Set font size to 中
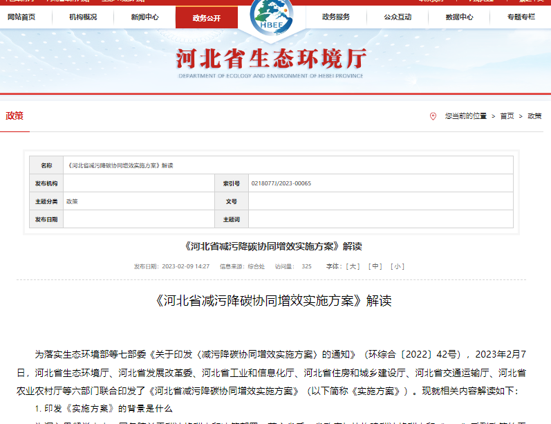 (x=375, y=266)
